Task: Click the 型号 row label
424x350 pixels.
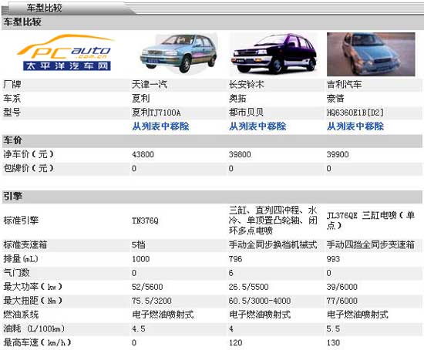Action: pos(12,113)
